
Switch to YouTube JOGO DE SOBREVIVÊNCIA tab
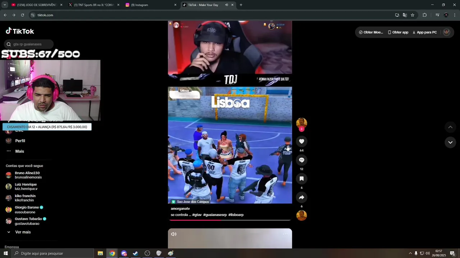click(37, 5)
